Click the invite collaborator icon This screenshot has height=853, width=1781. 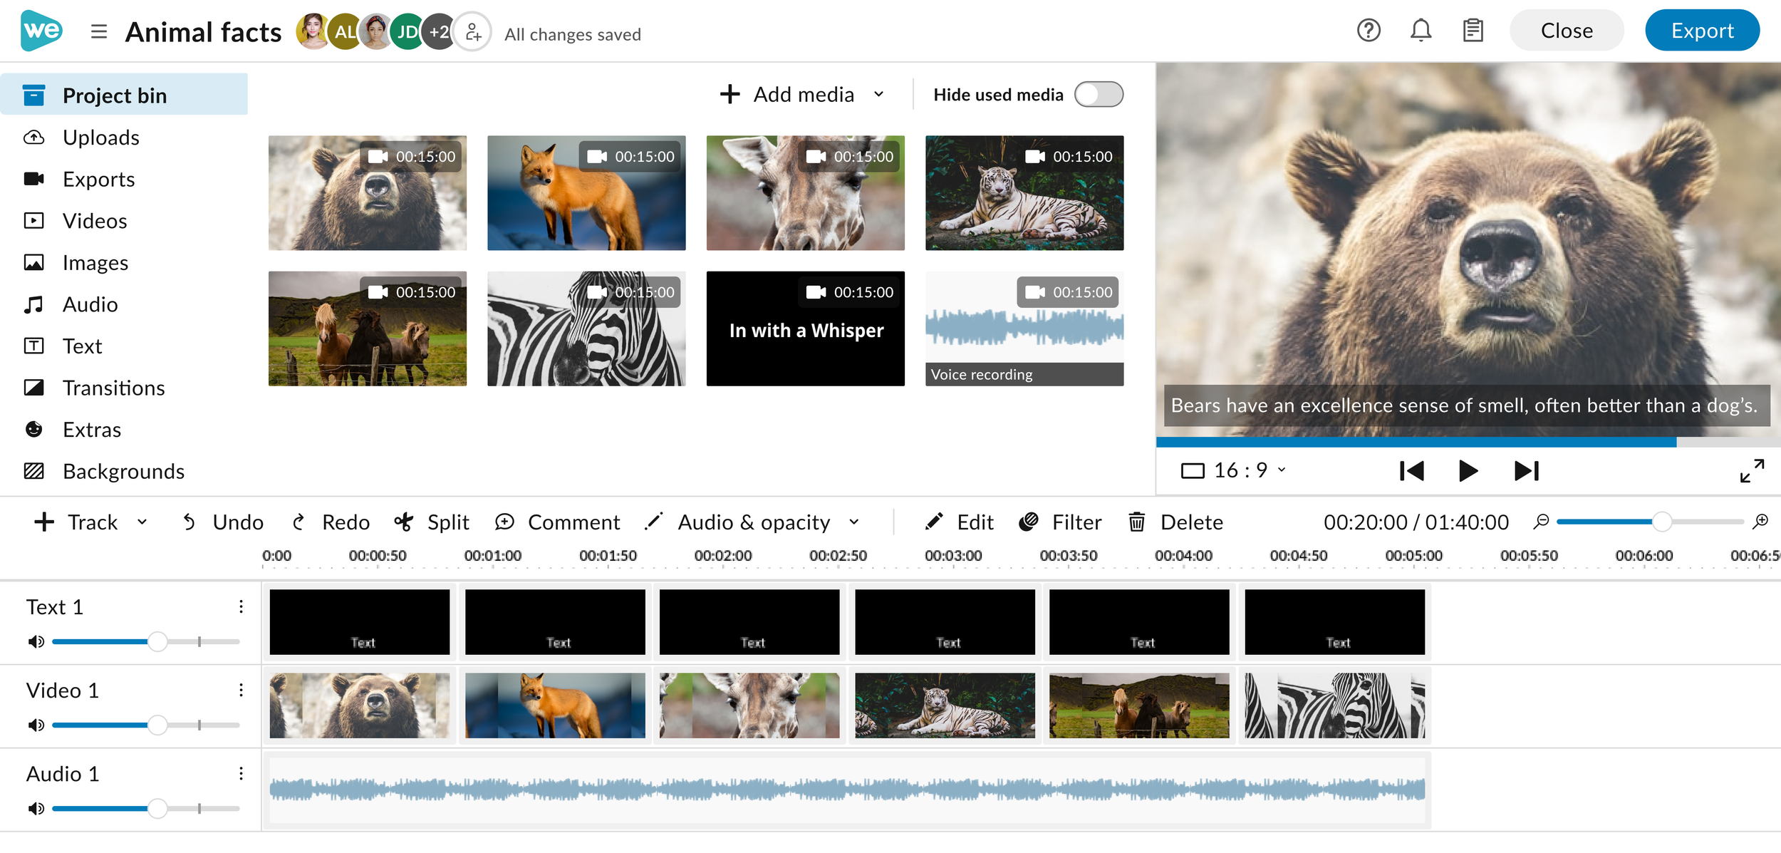coord(473,32)
